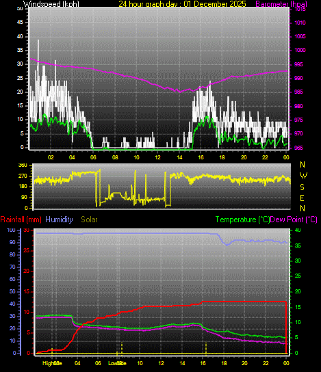Image resolution: width=321 pixels, height=372 pixels.
Task: Click the red 'Rainfall (mm)' legend label
Action: pos(21,220)
